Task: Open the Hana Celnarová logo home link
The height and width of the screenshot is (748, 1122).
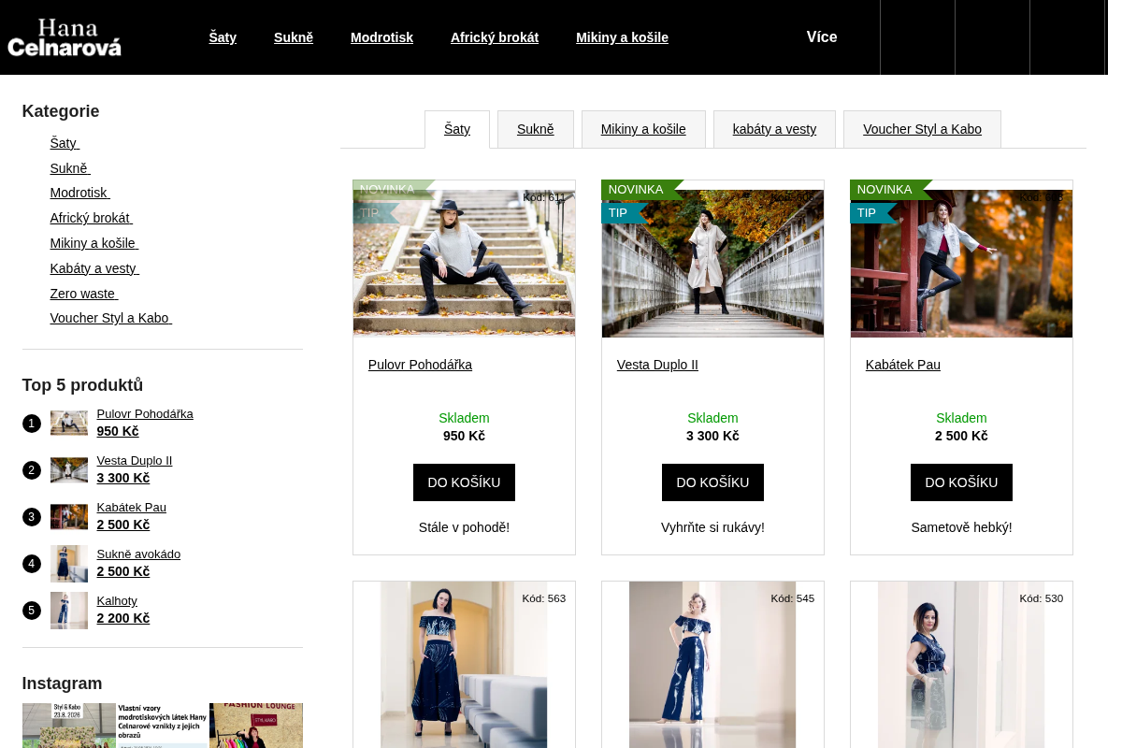Action: pos(65,37)
